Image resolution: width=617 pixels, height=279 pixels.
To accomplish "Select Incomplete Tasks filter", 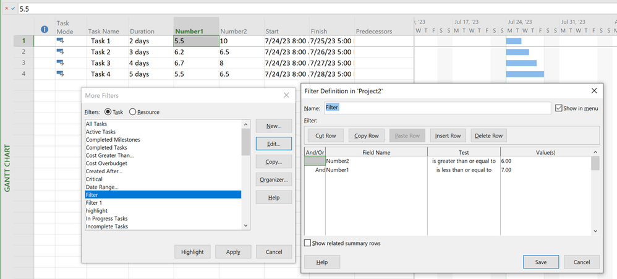I will (x=163, y=226).
